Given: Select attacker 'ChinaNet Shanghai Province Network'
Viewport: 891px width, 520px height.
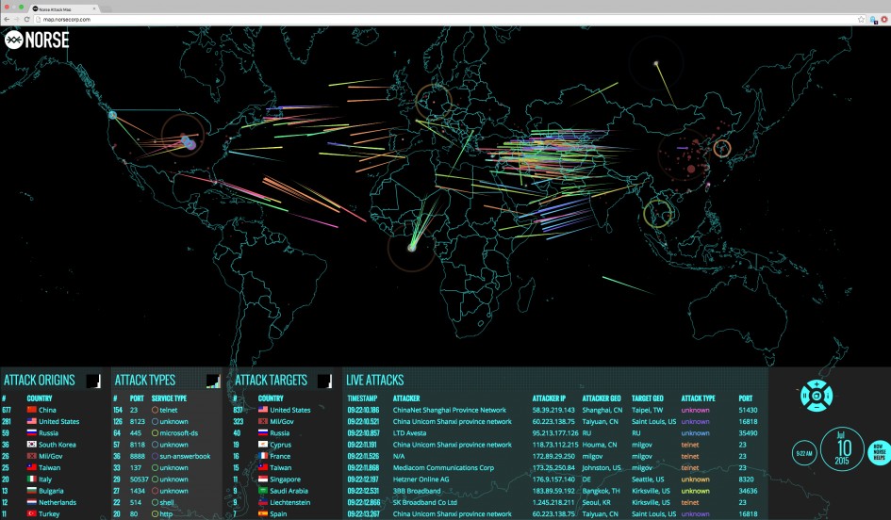Looking at the screenshot, I should (x=450, y=410).
